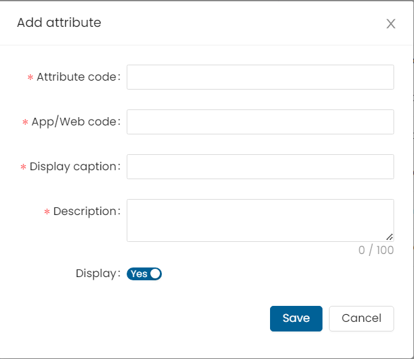
Task: Click the red asterisk beside Description
Action: pyautogui.click(x=47, y=212)
